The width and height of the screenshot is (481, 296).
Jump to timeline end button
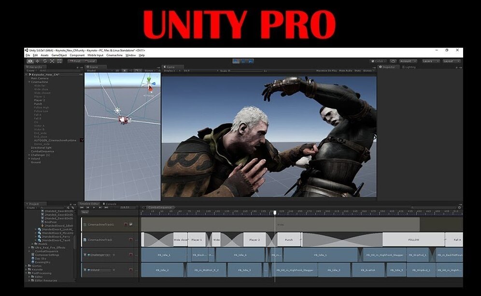[x=106, y=207]
